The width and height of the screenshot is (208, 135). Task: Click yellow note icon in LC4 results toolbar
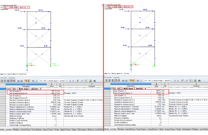[x=141, y=81]
